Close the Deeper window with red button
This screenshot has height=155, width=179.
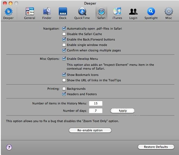[5, 3]
